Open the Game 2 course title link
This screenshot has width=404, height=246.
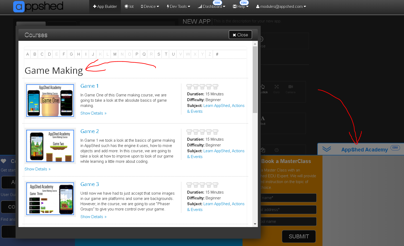(90, 131)
